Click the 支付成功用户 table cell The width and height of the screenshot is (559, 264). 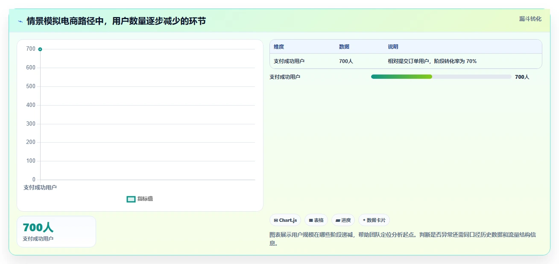tap(289, 61)
